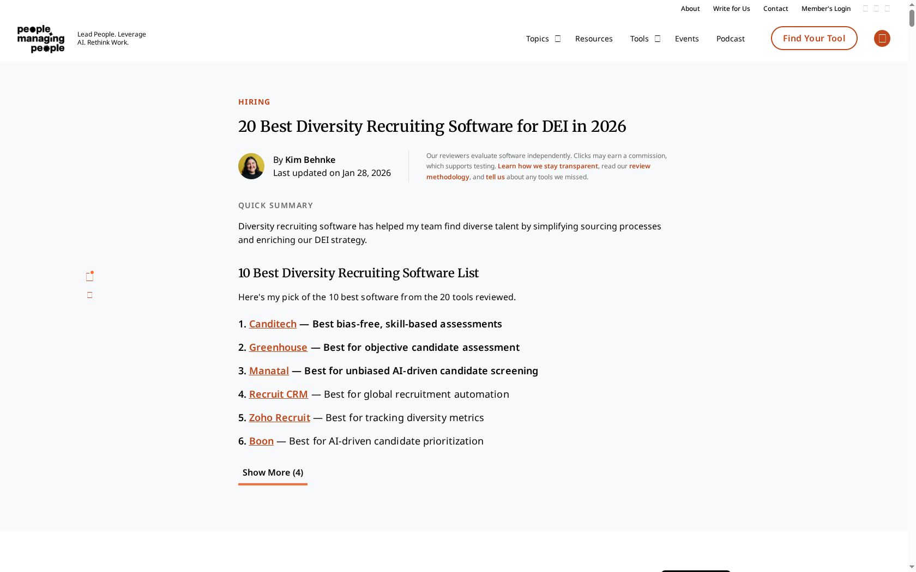Open the Recruit CRM link

click(x=279, y=394)
